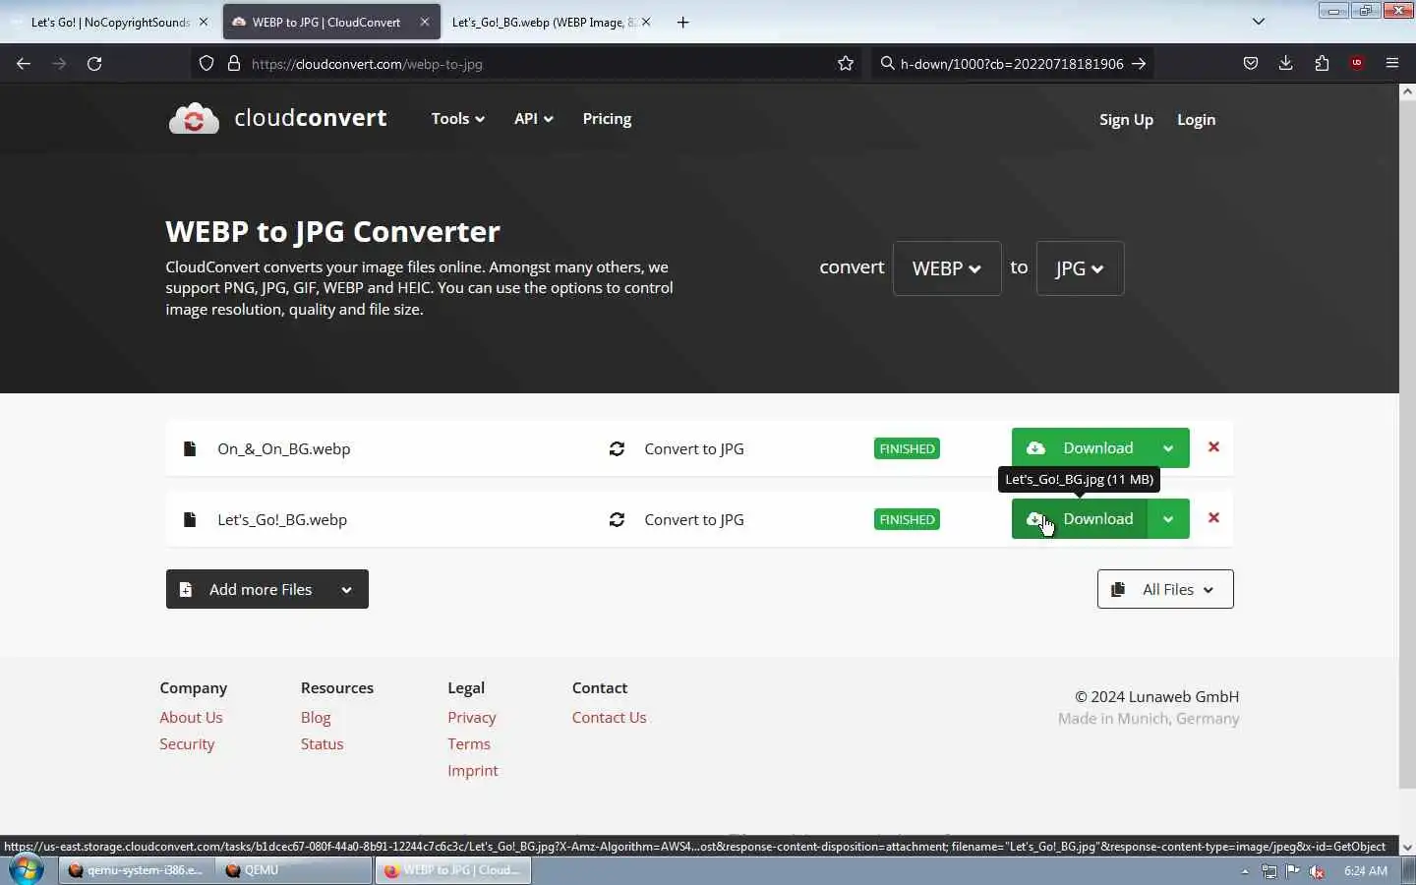Open QEMU taskbar button

pyautogui.click(x=294, y=870)
